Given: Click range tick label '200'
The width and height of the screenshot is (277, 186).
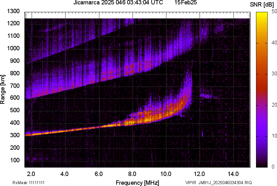Looking at the screenshot, I should (15, 148).
